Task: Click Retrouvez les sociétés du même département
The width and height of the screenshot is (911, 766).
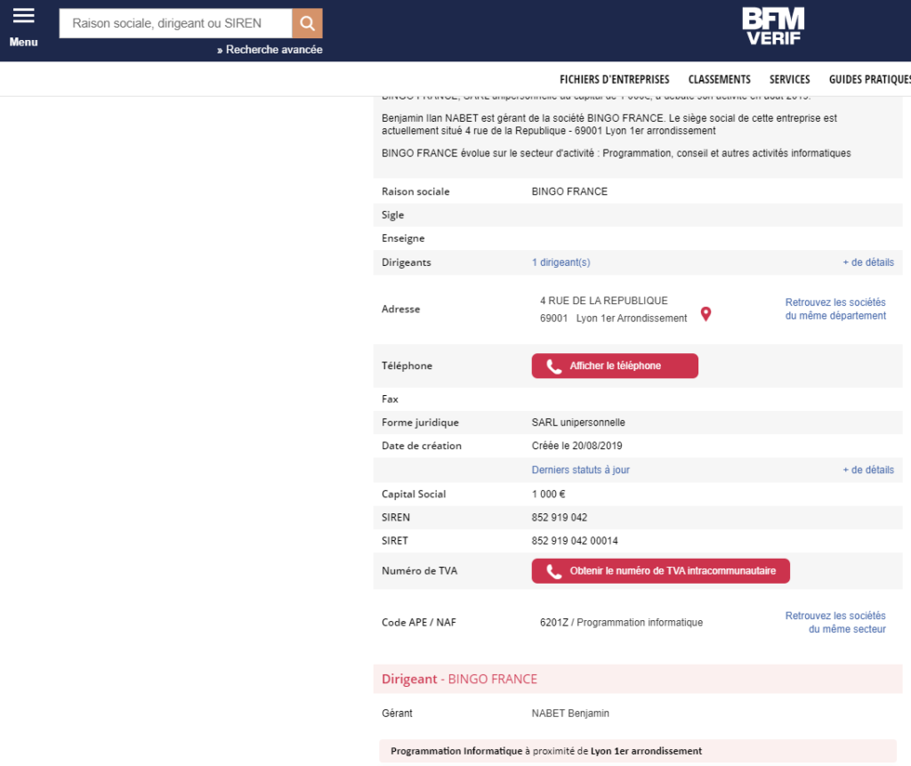Action: pos(835,310)
